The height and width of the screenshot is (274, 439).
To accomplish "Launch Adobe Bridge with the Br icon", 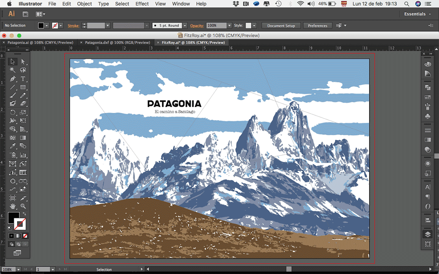I will pyautogui.click(x=25, y=14).
